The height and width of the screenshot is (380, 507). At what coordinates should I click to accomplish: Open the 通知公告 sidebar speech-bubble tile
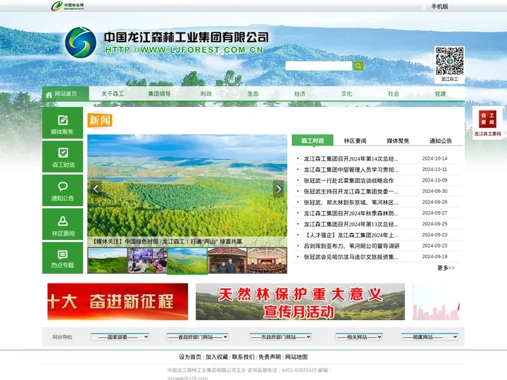(63, 190)
